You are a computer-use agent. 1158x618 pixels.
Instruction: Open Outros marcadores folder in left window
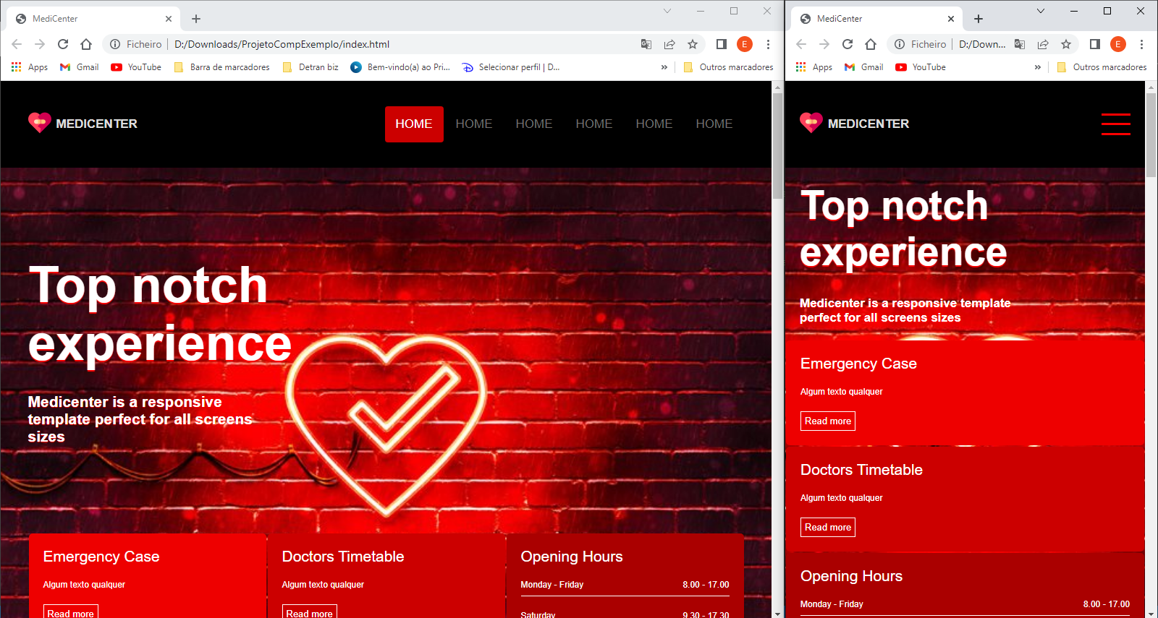coord(728,67)
